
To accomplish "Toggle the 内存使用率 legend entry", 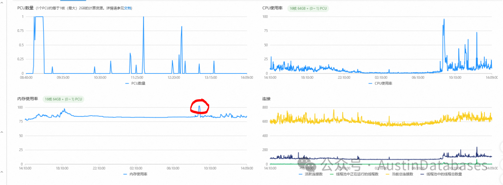I will click(135, 174).
